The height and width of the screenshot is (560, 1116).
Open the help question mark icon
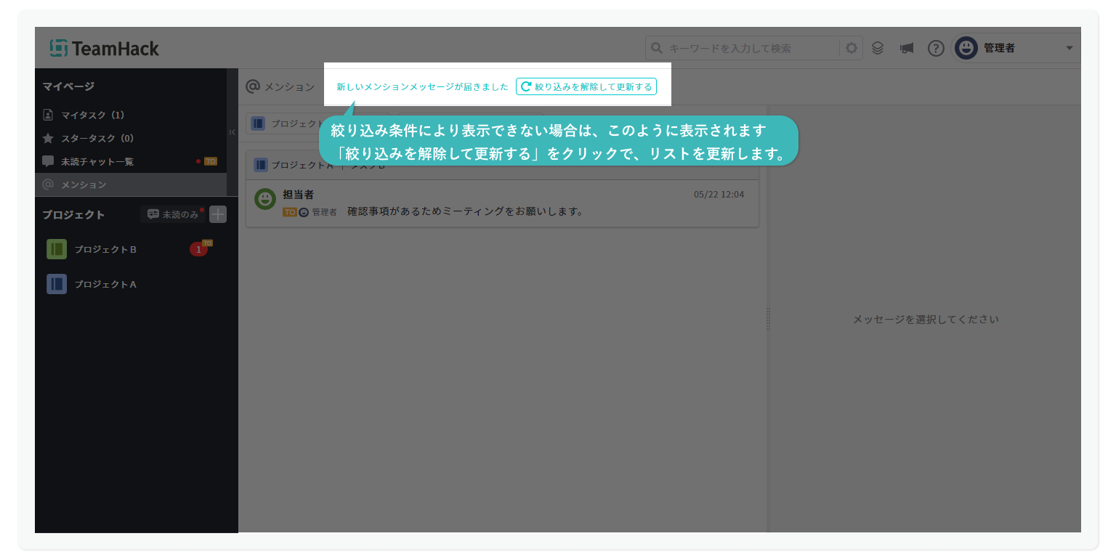tap(936, 49)
